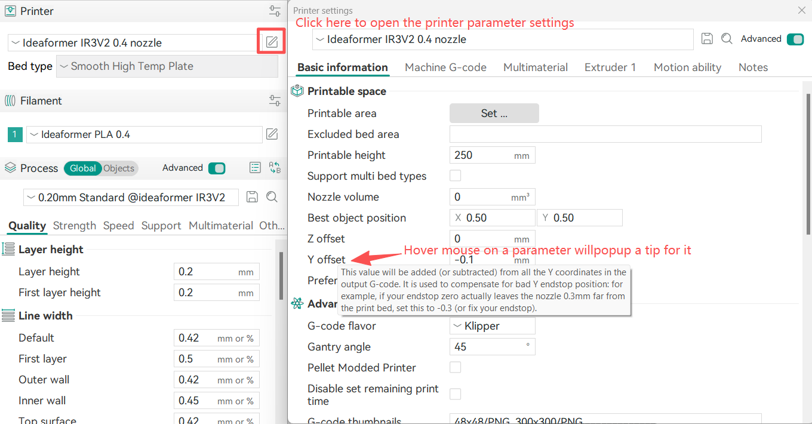Viewport: 812px width, 424px height.
Task: Save printer preset in Printer settings dialog
Action: pos(707,39)
